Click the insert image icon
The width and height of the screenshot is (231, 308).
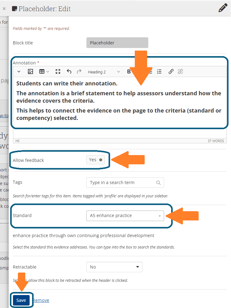point(30,72)
